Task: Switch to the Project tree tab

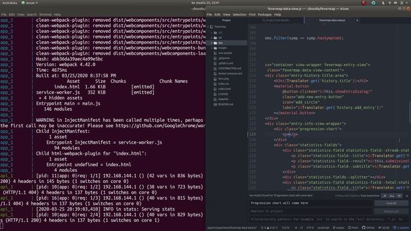Action: tap(226, 20)
